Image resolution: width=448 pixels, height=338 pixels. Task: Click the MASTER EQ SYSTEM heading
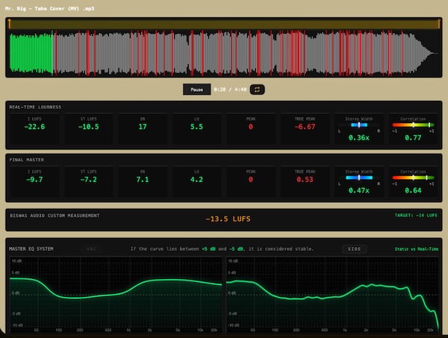coord(31,249)
